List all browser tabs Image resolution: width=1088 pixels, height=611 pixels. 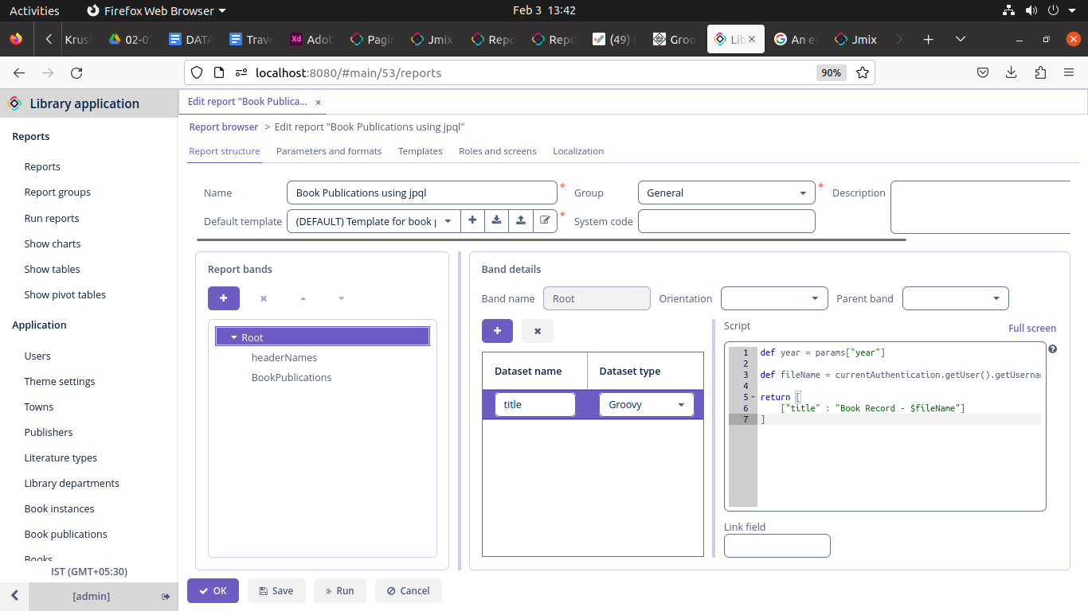tap(961, 39)
